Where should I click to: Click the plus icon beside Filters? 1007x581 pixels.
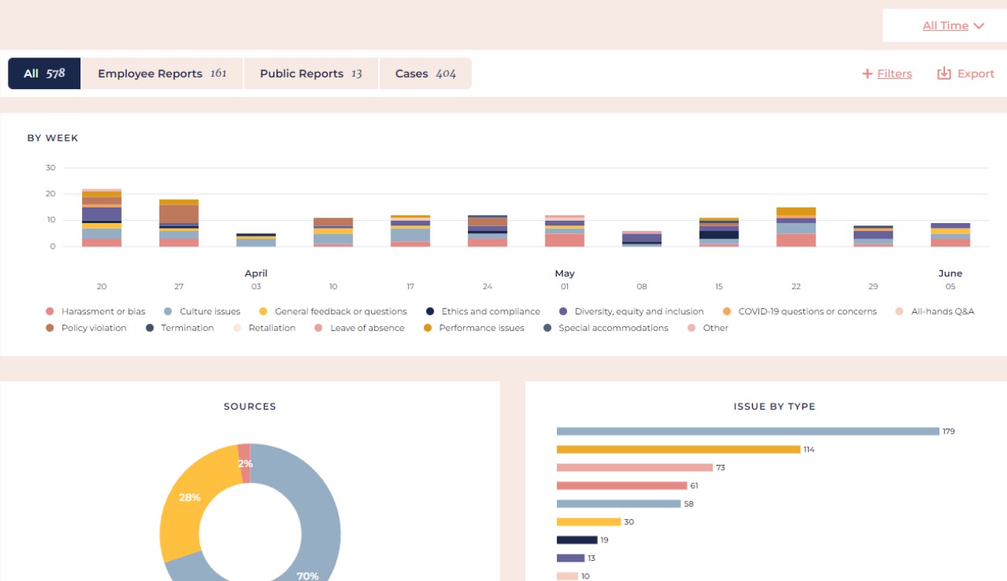[x=868, y=74]
